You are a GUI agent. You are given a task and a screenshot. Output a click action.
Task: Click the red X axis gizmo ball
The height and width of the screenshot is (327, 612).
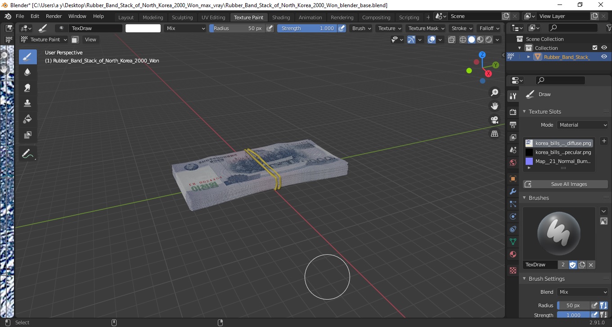(488, 74)
